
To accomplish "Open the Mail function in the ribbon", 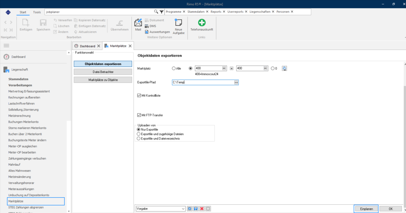I will point(138,25).
